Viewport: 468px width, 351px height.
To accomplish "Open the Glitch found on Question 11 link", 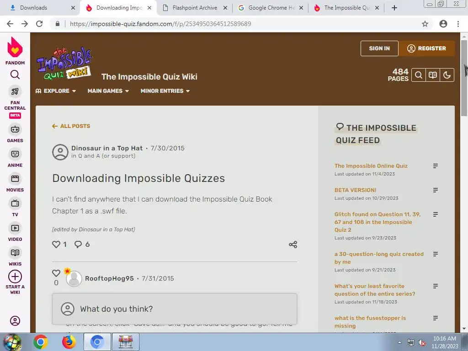I will (378, 222).
